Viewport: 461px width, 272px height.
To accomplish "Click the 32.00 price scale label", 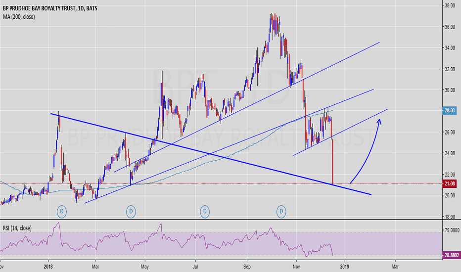I will pyautogui.click(x=450, y=69).
